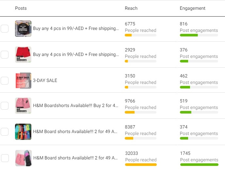This screenshot has width=225, height=176.
Task: Click the full yellow 32033 reach bar
Action: click(141, 165)
